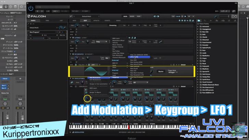Collapse the LAYER(S) section triangle
The image size is (249, 140).
point(71,38)
